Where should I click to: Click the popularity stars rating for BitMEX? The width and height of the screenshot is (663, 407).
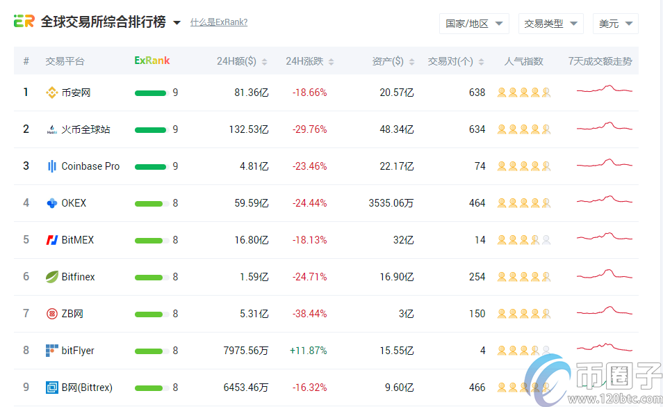pyautogui.click(x=523, y=240)
